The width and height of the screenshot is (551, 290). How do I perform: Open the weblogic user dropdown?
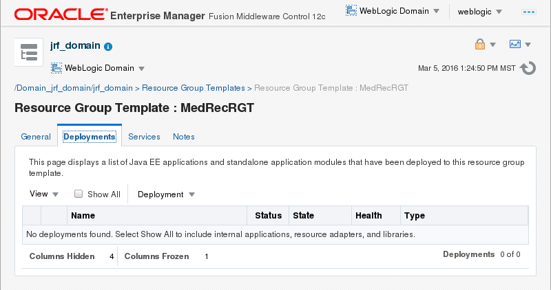pyautogui.click(x=479, y=12)
